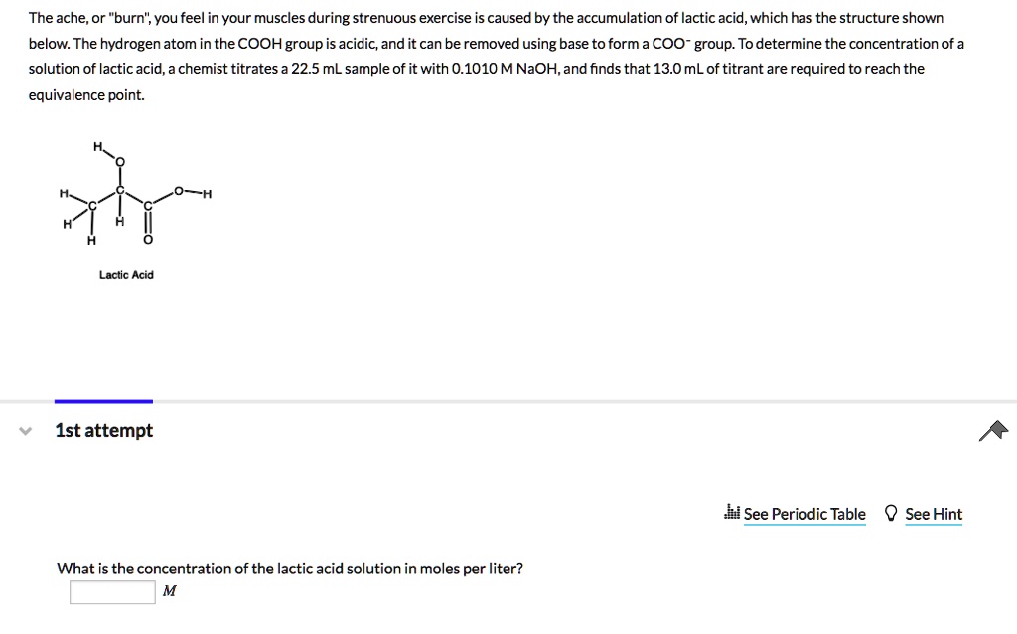Click the upward arrow icon at right

point(992,430)
